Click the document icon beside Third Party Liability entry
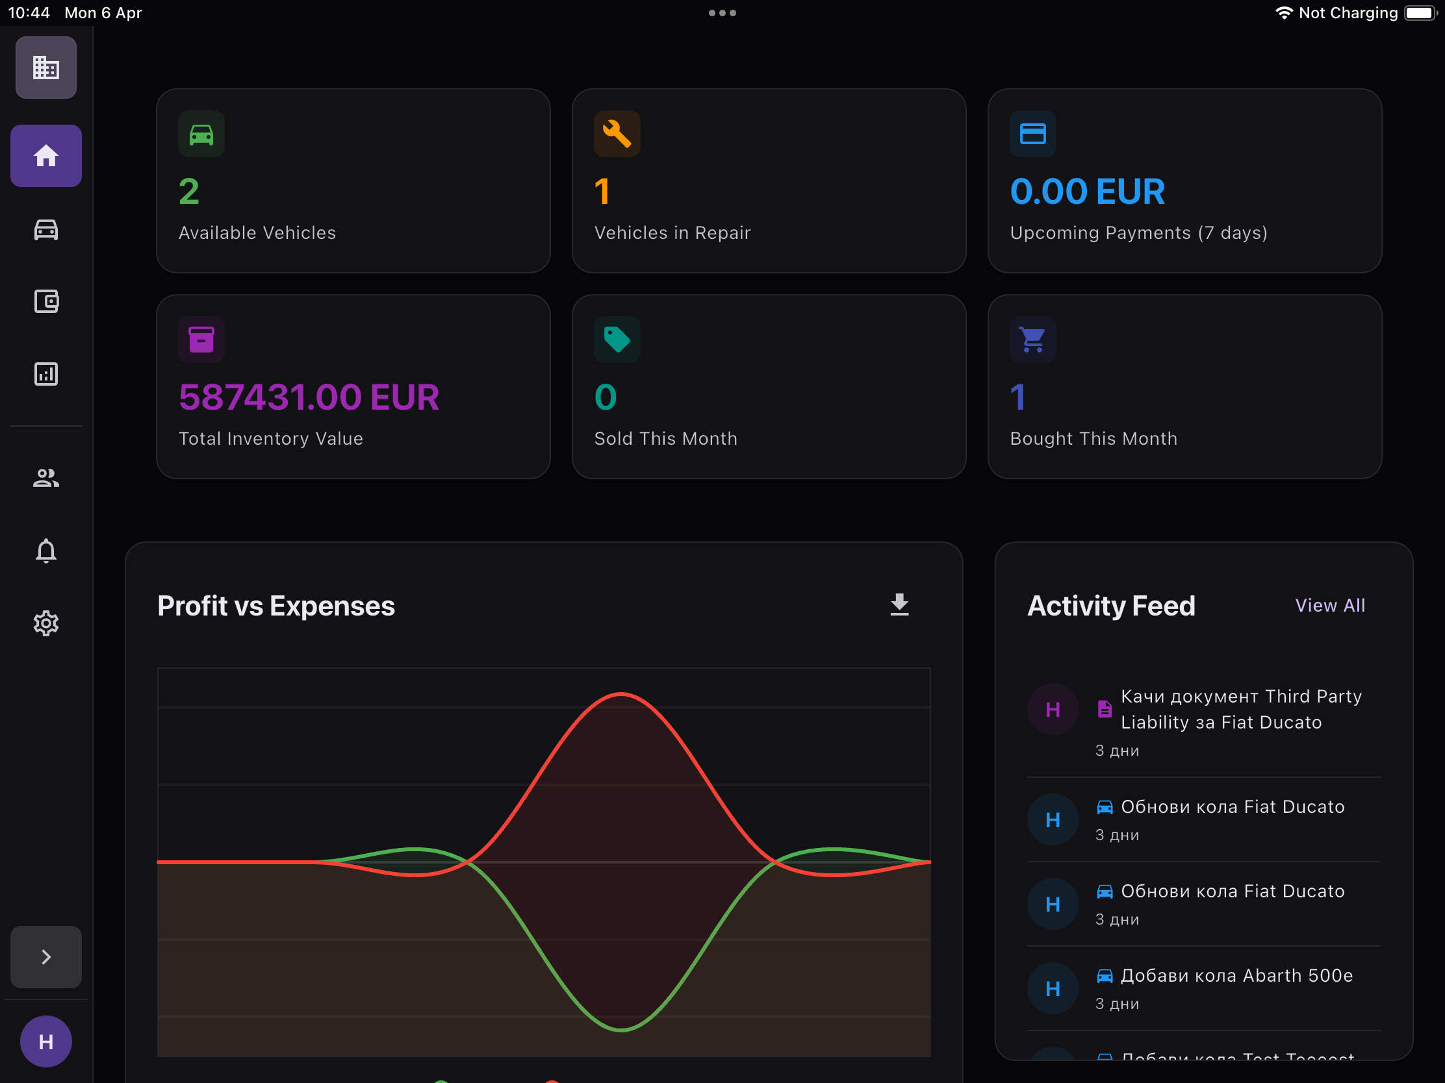 1104,708
